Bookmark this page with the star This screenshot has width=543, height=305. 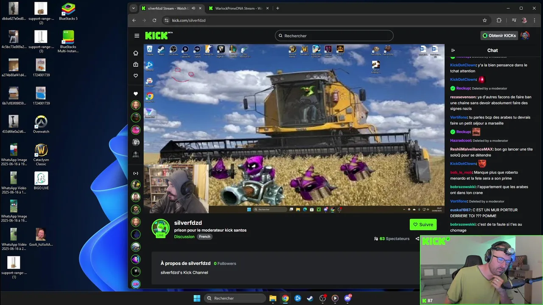(x=484, y=20)
